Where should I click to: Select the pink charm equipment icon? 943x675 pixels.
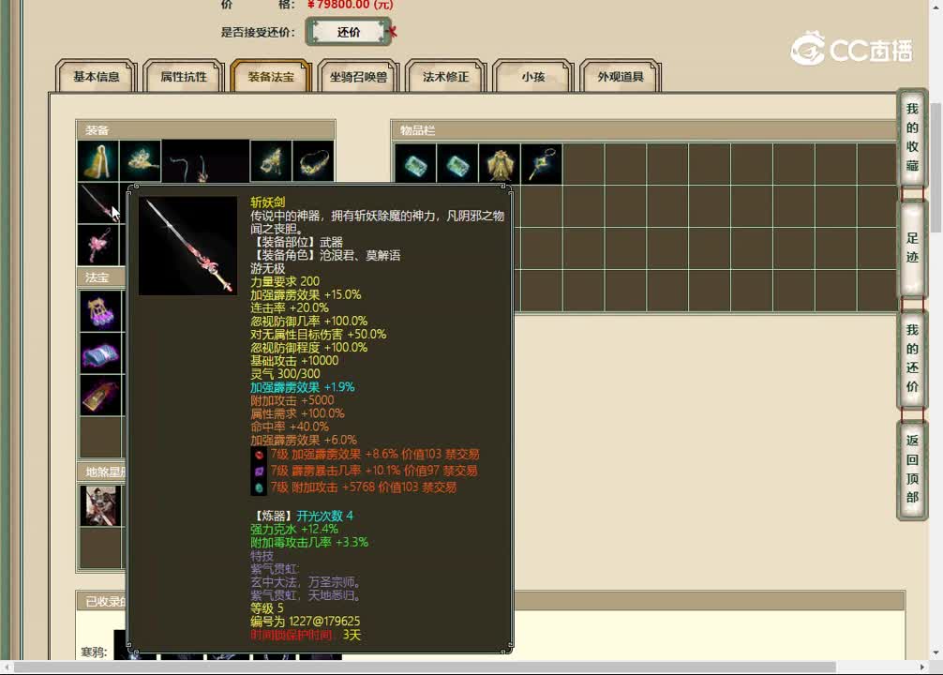(x=98, y=245)
